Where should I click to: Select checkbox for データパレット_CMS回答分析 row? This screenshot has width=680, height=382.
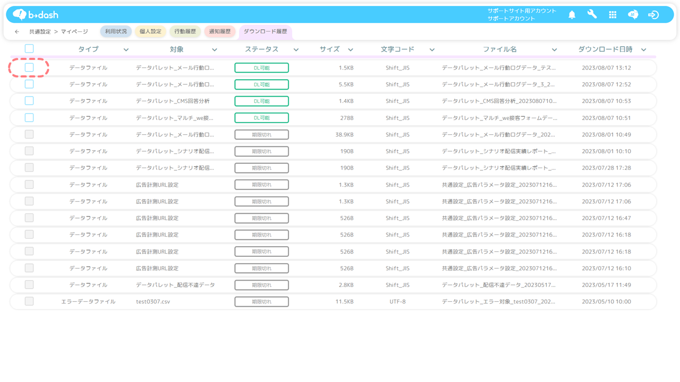click(29, 101)
